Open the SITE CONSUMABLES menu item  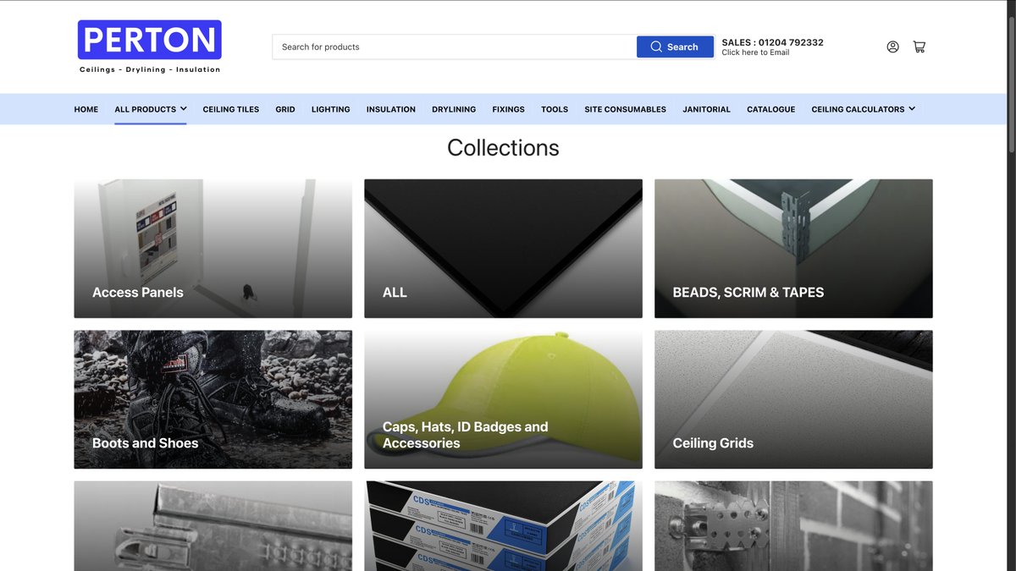tap(625, 109)
